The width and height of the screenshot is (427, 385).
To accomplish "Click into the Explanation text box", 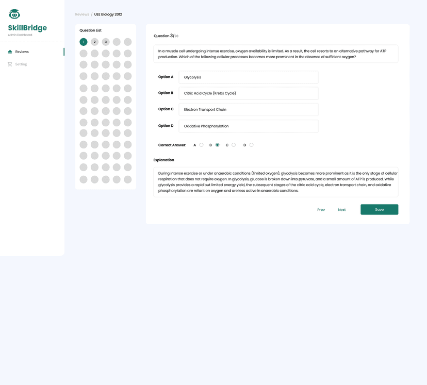I will (276, 182).
